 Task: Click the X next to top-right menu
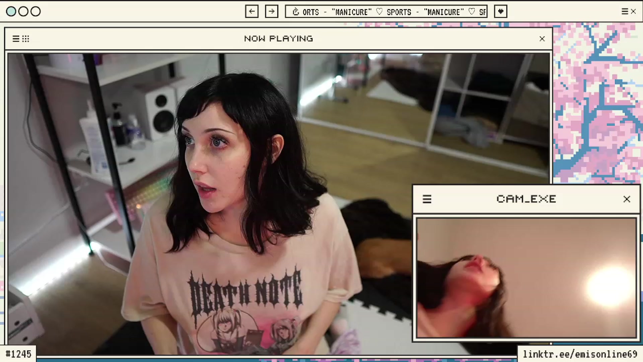(x=633, y=11)
